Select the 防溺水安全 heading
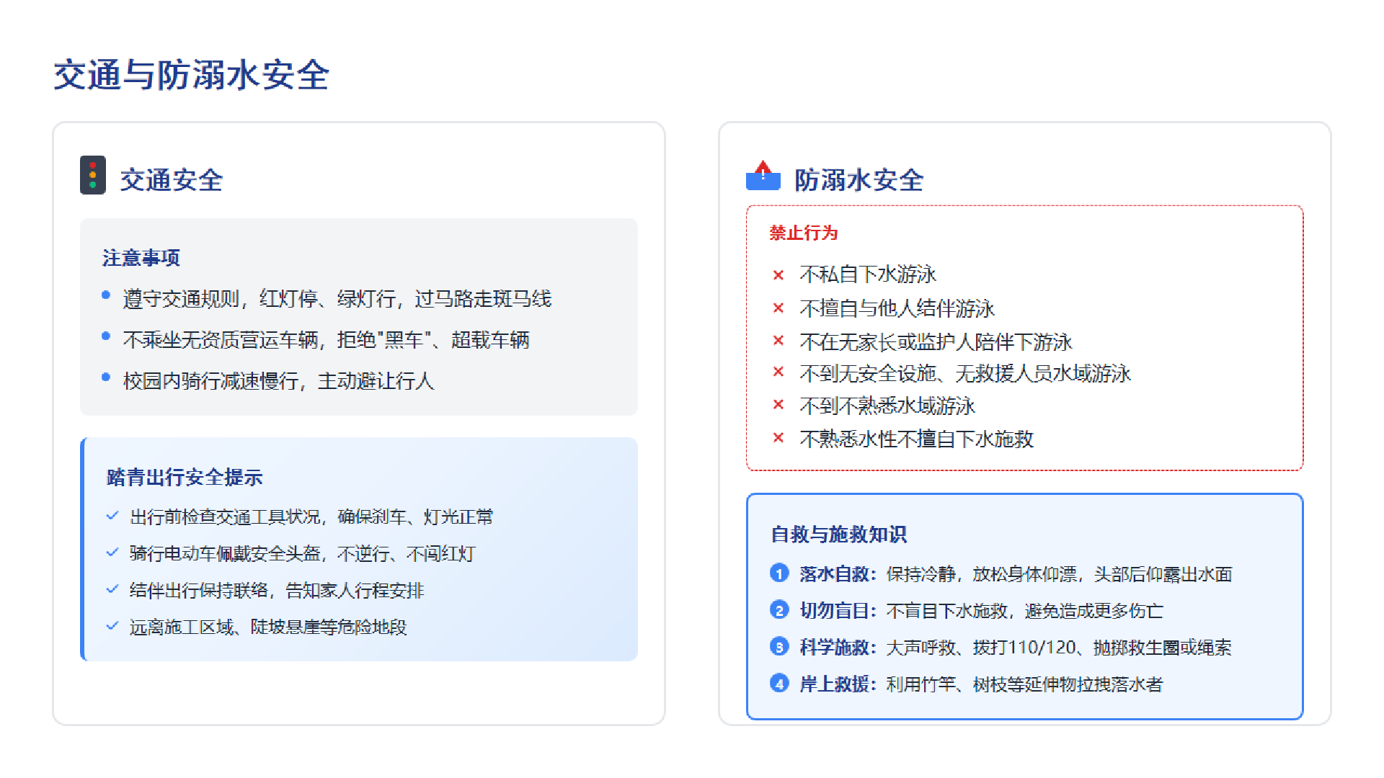1384x778 pixels. click(859, 180)
